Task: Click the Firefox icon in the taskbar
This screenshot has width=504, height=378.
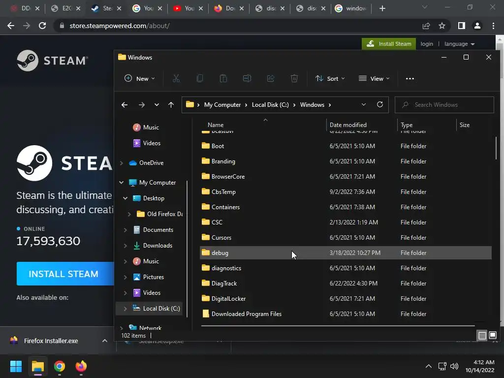Action: pyautogui.click(x=81, y=366)
